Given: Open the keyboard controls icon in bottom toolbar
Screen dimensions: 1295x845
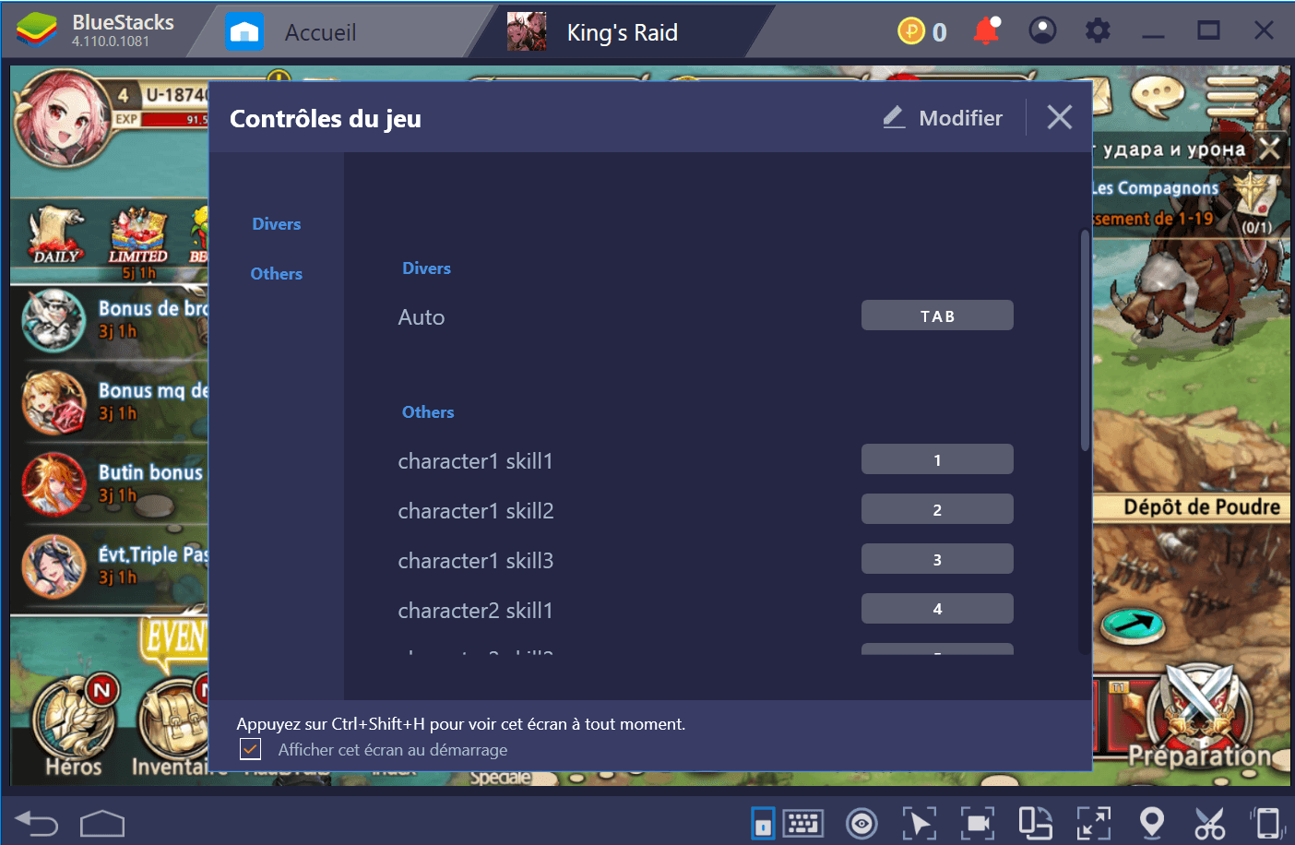Looking at the screenshot, I should [x=803, y=823].
